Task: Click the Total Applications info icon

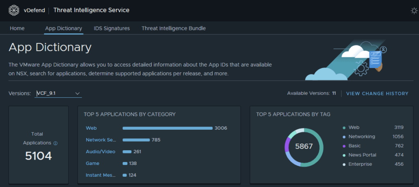Action: tap(56, 143)
